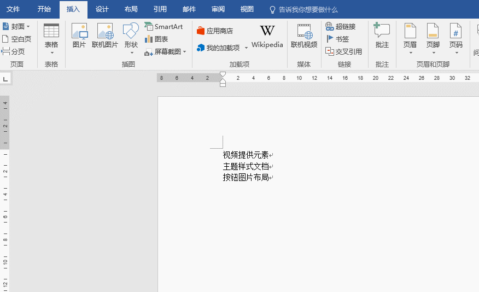This screenshot has height=292, width=479.
Task: Switch to the 设计 tab
Action: point(102,9)
